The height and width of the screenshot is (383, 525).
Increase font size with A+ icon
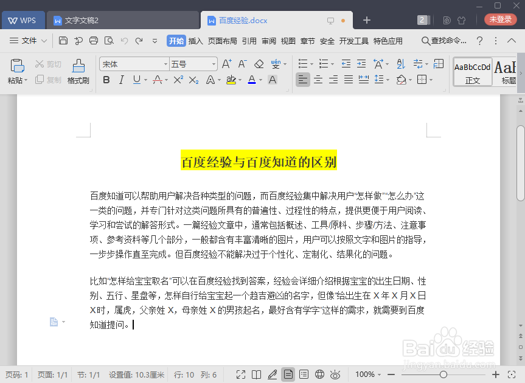click(x=227, y=64)
